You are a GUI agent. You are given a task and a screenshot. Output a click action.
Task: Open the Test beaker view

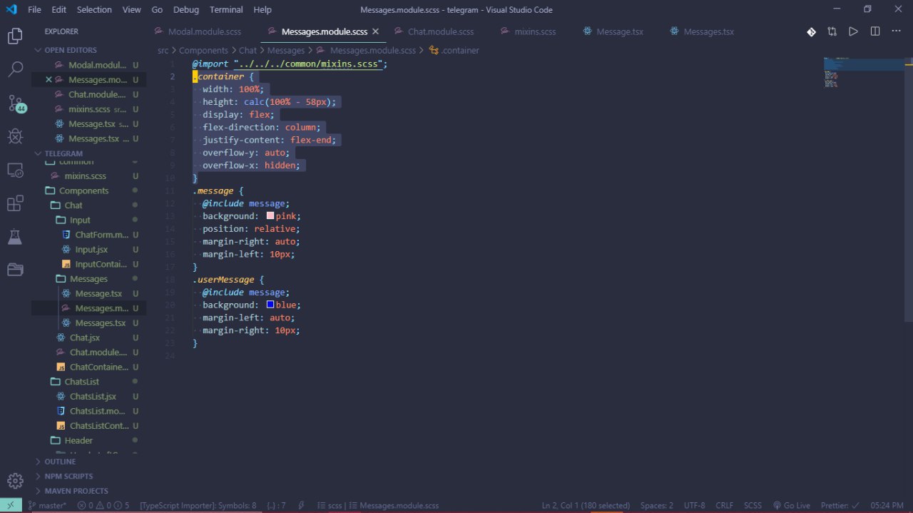pos(15,237)
